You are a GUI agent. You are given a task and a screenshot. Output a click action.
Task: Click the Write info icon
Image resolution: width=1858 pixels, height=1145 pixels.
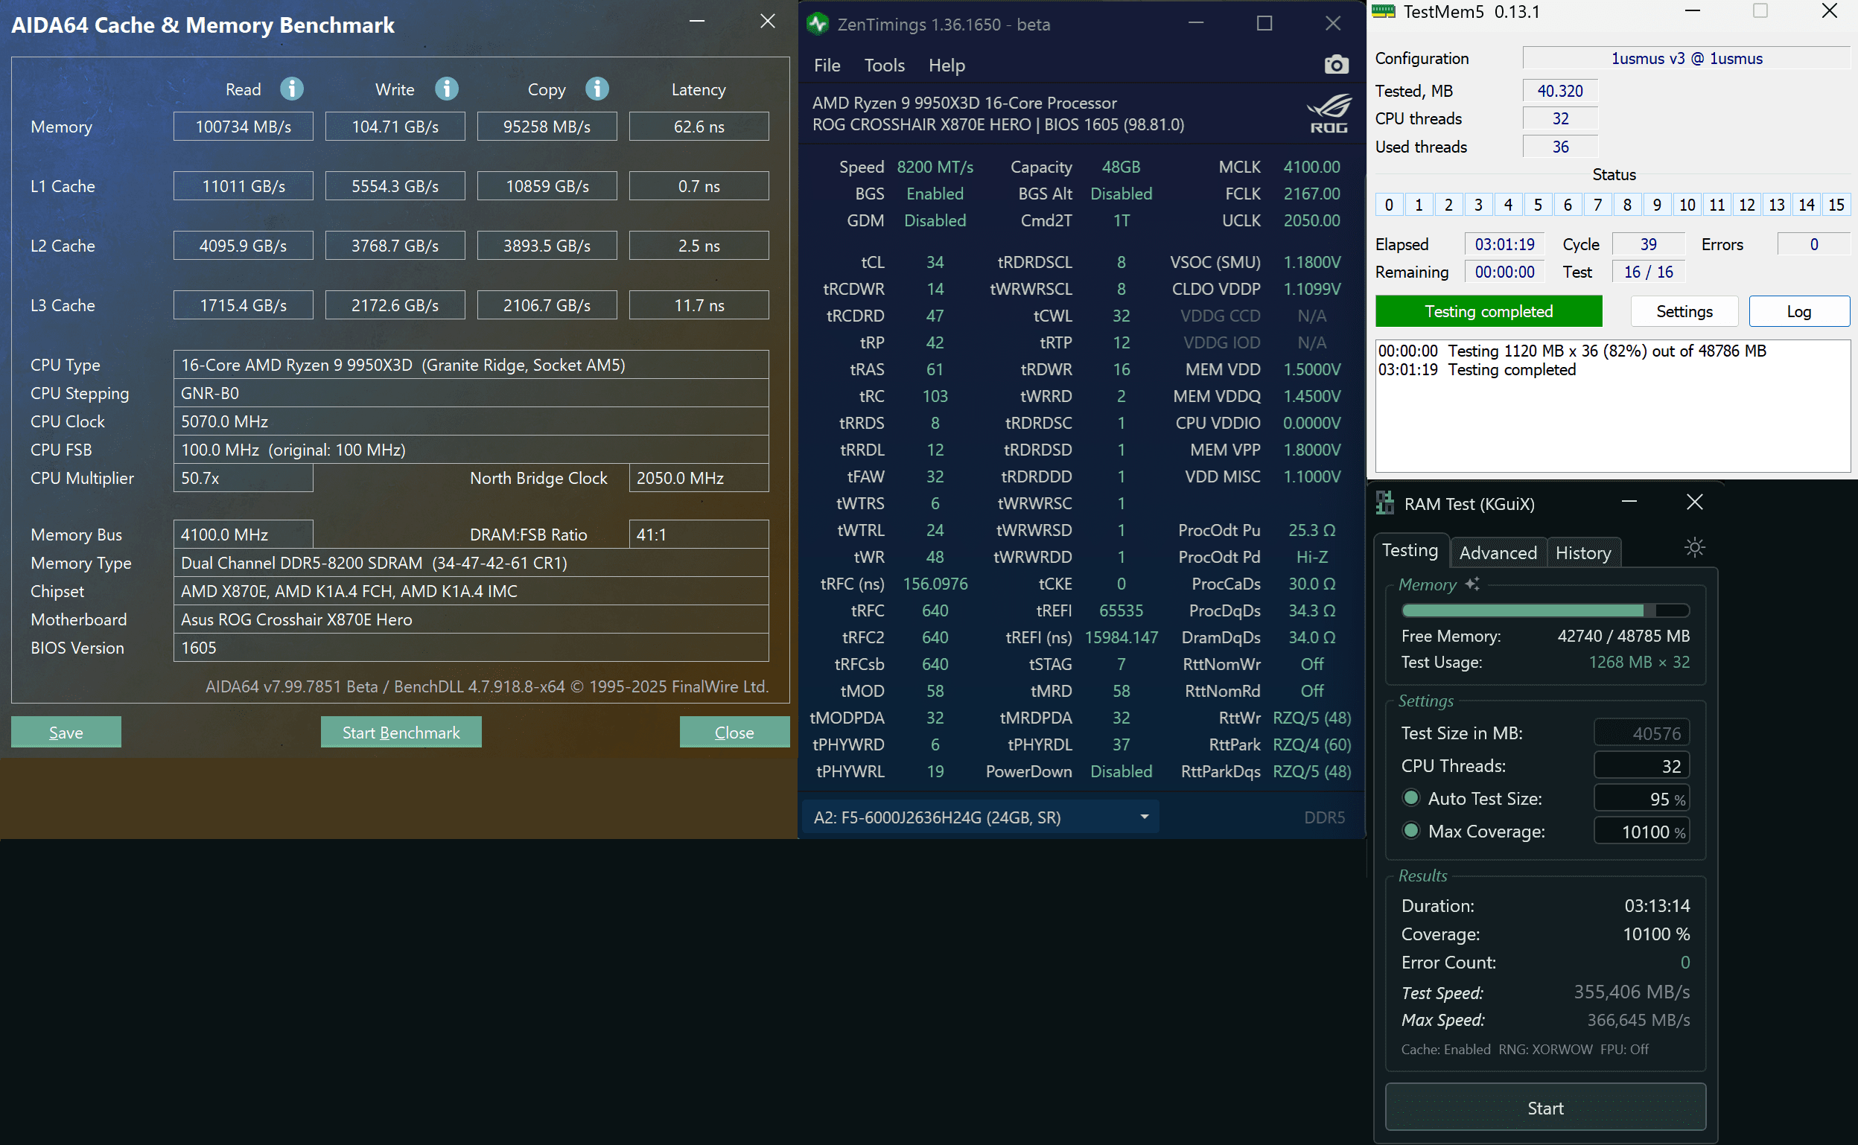pos(446,89)
